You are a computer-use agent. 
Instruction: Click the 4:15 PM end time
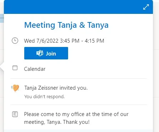pyautogui.click(x=94, y=41)
